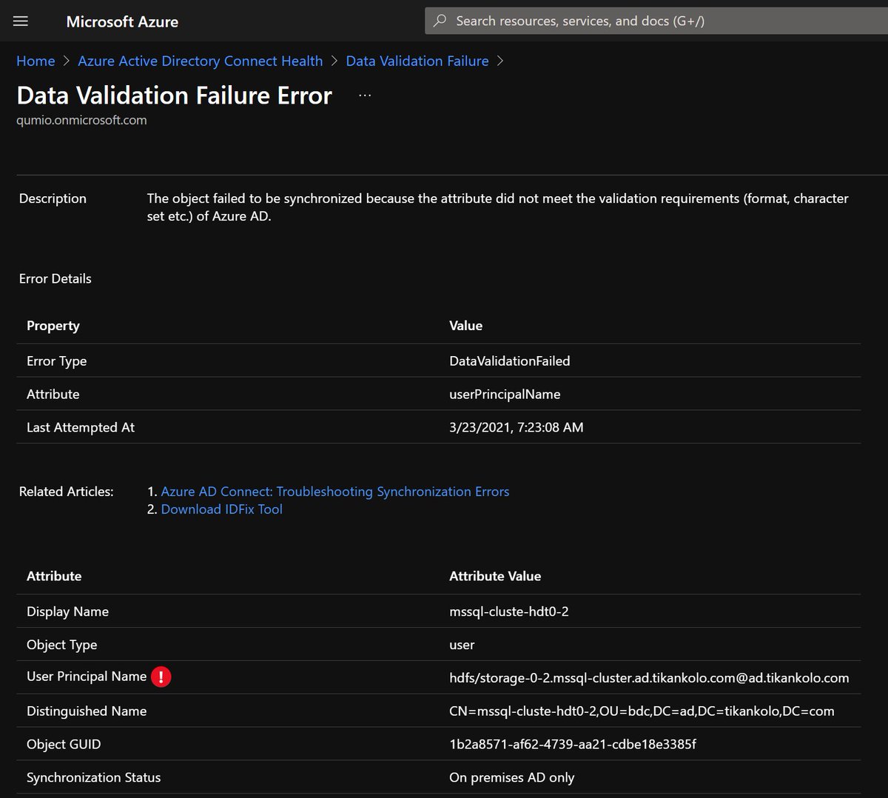Viewport: 888px width, 798px height.
Task: Click the Attribute header of the lower table
Action: pyautogui.click(x=54, y=576)
